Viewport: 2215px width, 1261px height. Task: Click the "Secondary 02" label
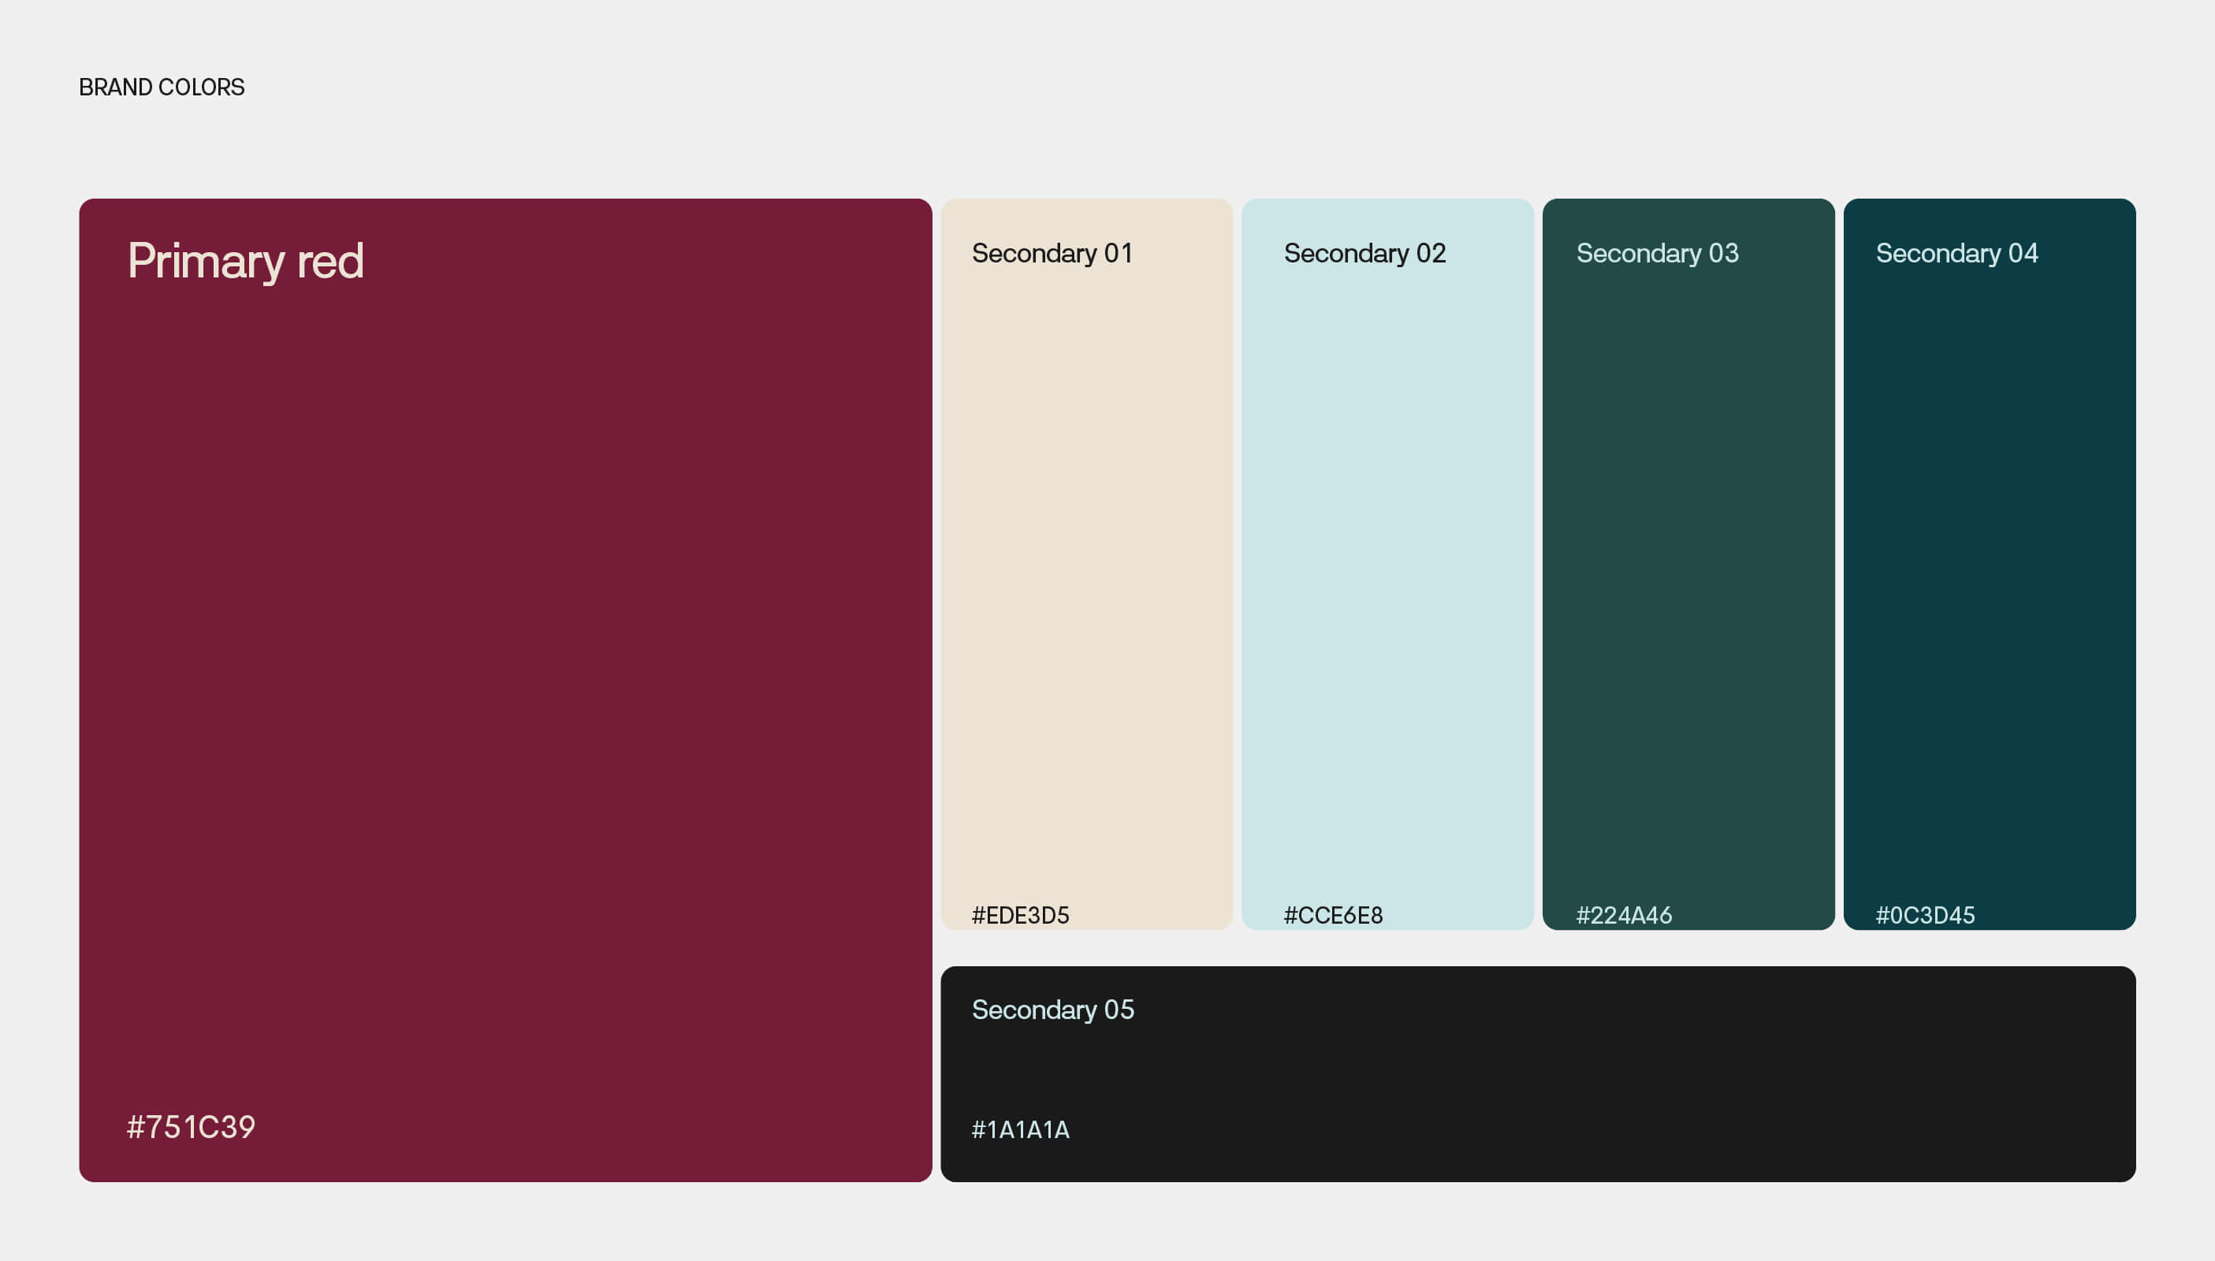click(x=1365, y=254)
